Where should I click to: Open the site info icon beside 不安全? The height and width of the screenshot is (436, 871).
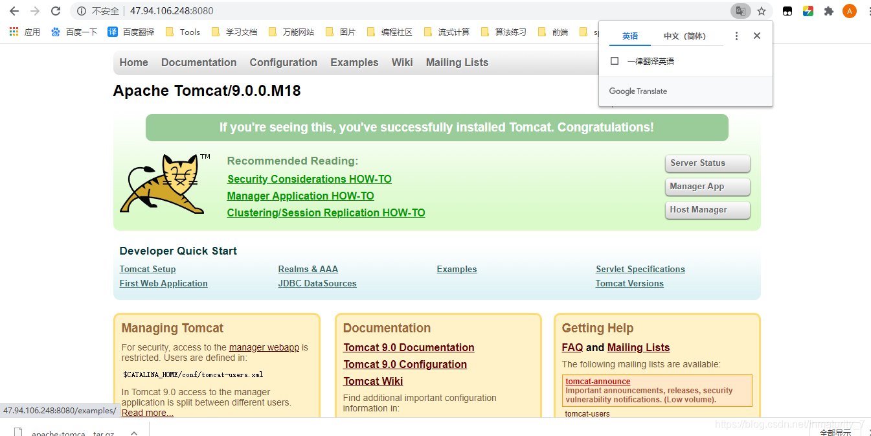point(82,11)
